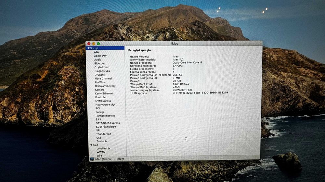
Task: Open SATA/SATA Express section
Action: coord(108,123)
